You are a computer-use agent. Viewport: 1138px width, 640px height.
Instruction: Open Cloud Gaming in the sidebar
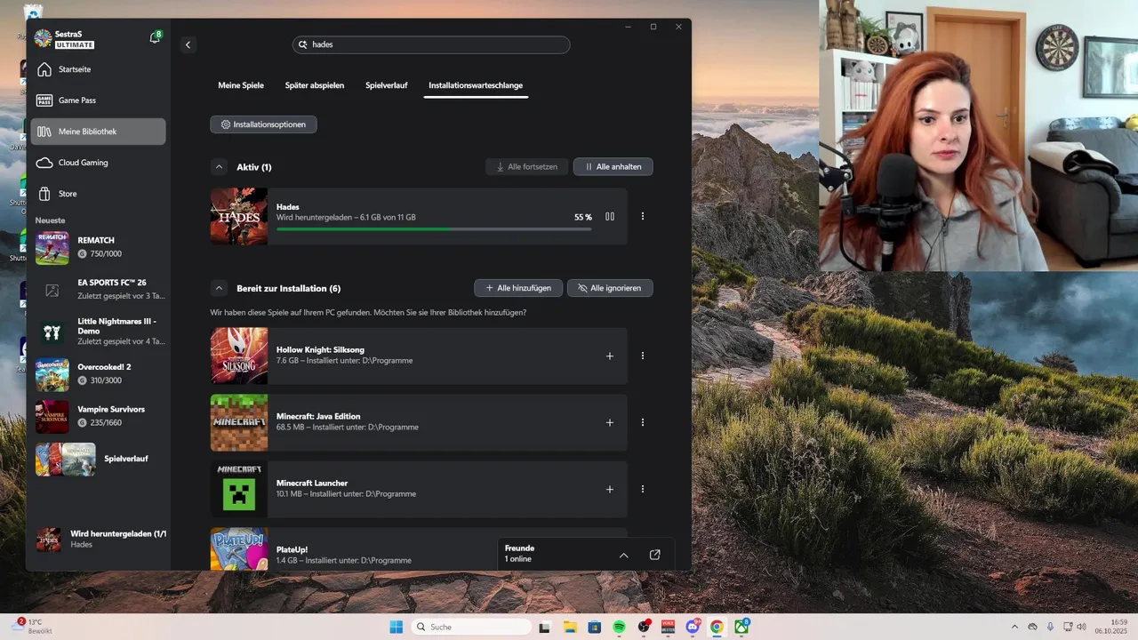[98, 163]
